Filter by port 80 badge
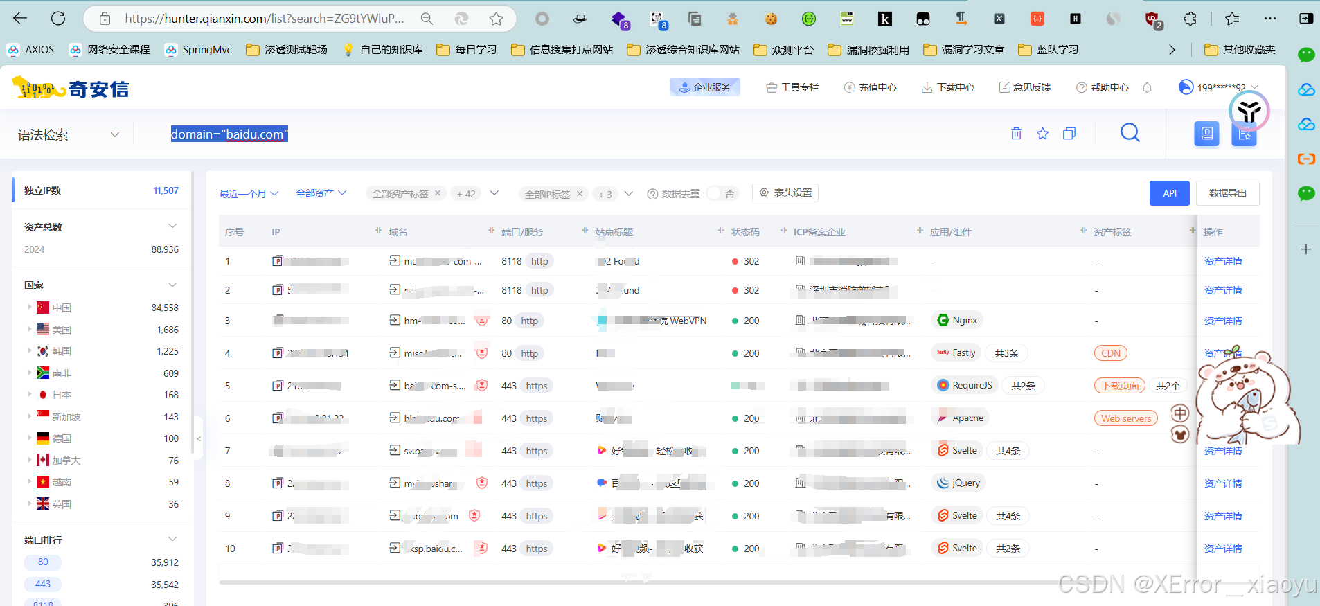Viewport: 1320px width, 606px height. 43,562
